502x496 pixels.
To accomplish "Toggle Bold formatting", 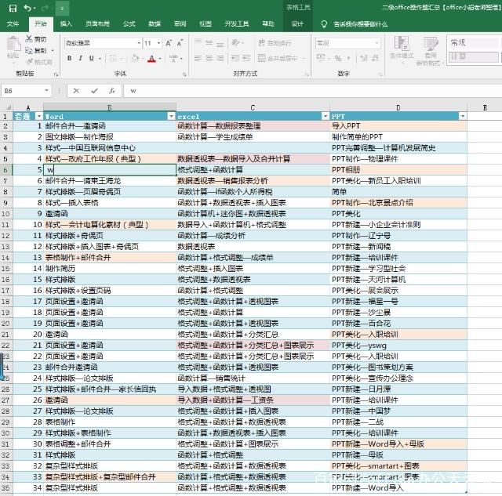I will (x=70, y=58).
